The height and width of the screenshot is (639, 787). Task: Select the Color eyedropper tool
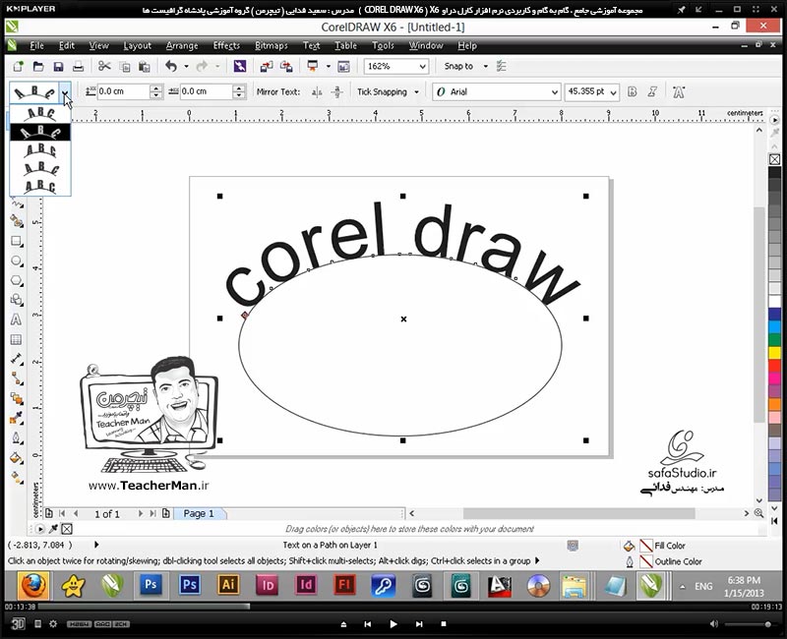pyautogui.click(x=17, y=418)
